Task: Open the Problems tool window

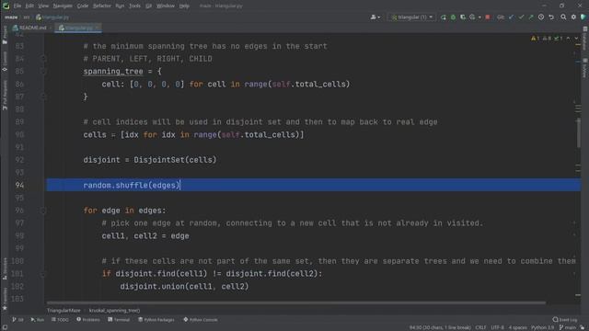Action: (88, 320)
